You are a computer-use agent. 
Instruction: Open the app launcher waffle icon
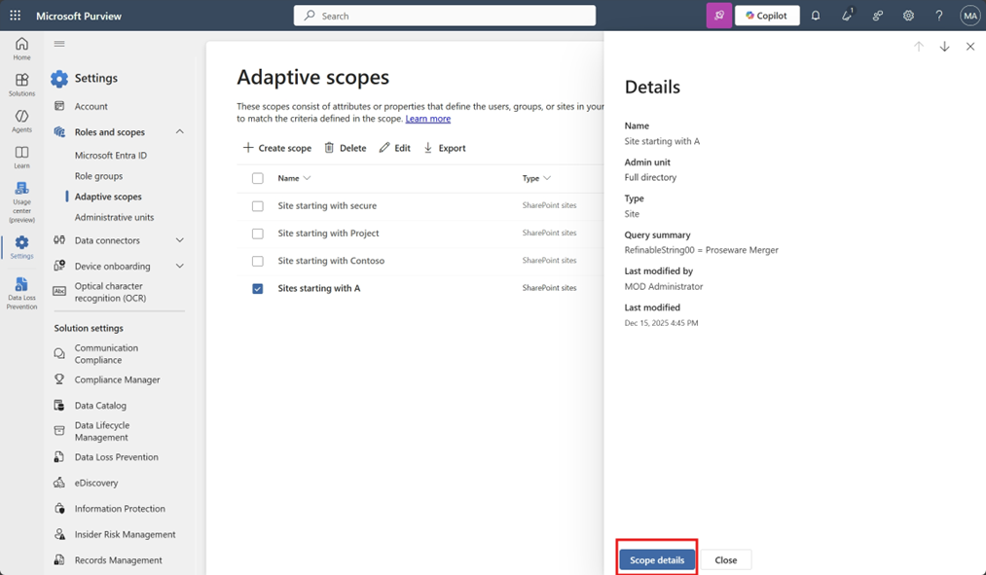16,16
